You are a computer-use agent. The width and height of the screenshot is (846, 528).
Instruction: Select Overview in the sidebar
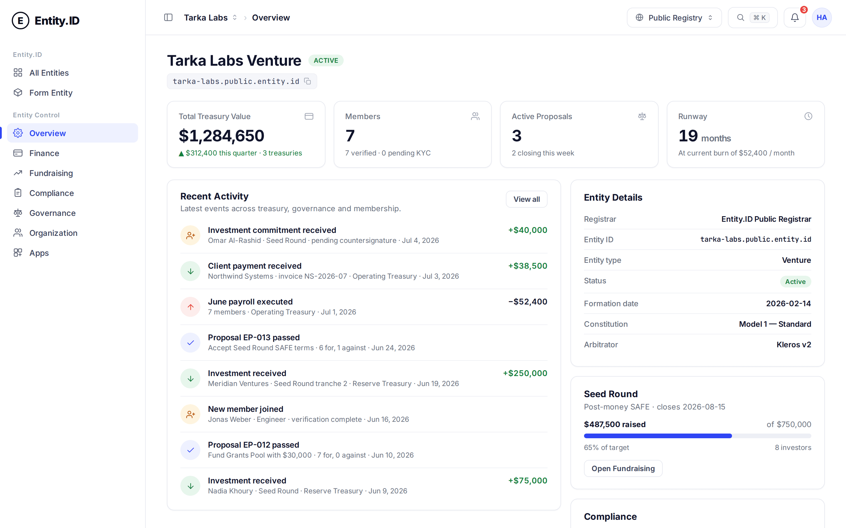pyautogui.click(x=72, y=133)
